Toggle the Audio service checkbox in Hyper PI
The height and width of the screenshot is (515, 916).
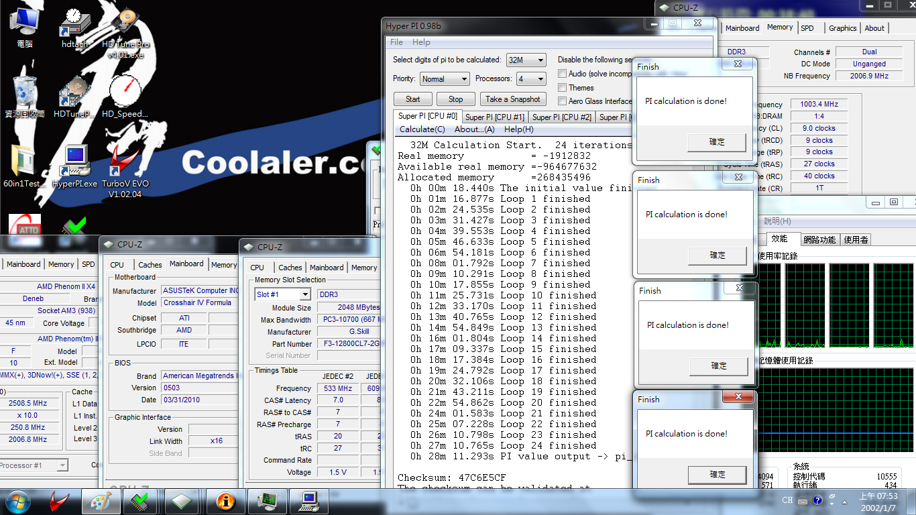563,74
